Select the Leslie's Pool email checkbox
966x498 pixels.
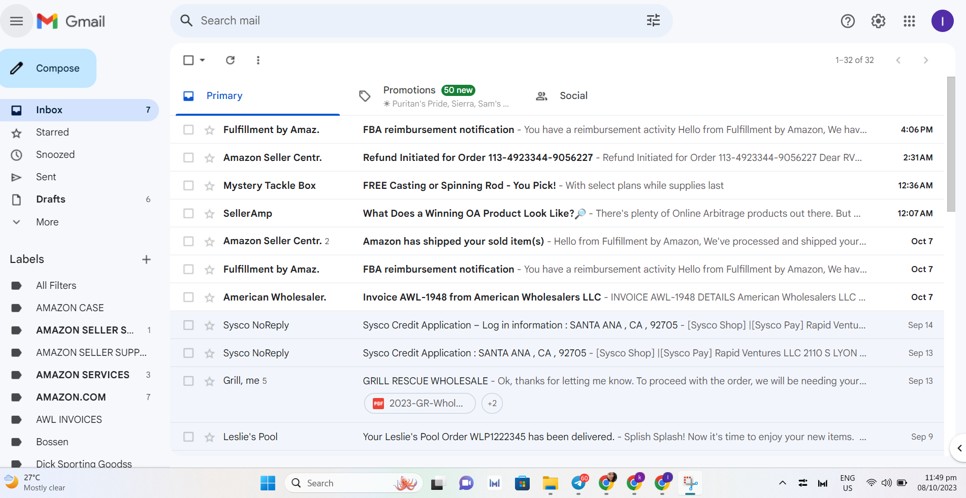[x=188, y=437]
